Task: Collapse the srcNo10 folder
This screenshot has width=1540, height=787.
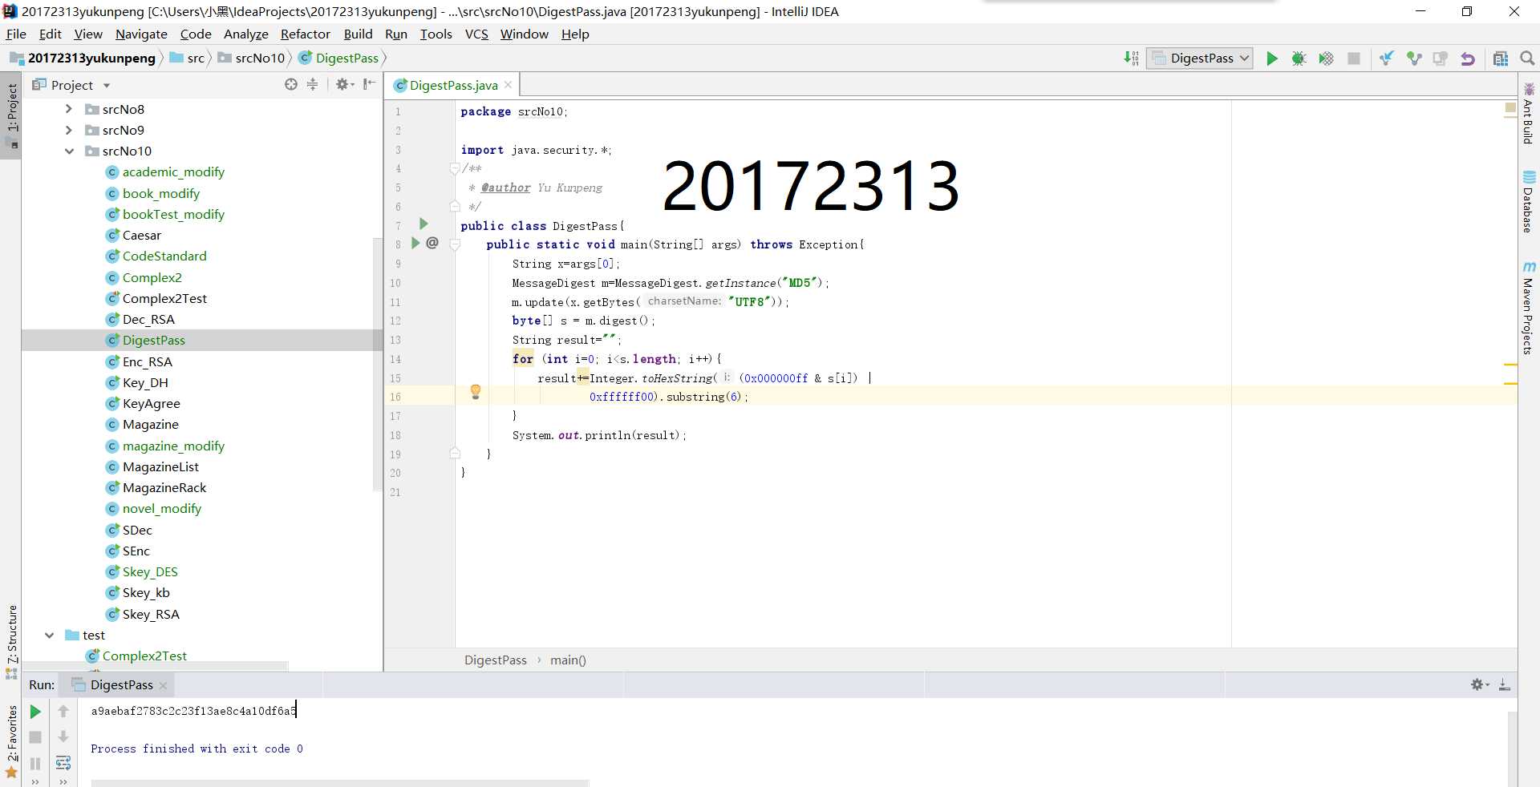Action: (x=69, y=151)
